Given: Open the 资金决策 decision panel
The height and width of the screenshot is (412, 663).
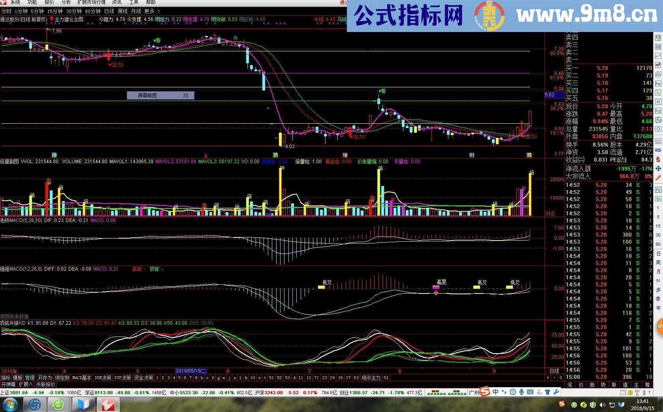Looking at the screenshot, I should [143, 378].
